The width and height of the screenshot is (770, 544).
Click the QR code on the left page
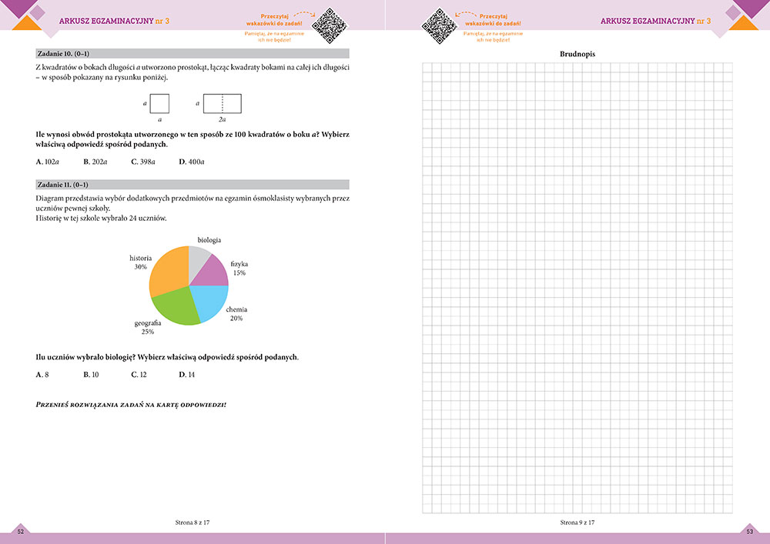330,25
